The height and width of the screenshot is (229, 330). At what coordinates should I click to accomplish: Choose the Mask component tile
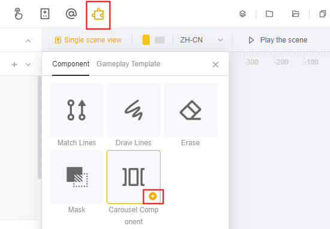tap(77, 177)
